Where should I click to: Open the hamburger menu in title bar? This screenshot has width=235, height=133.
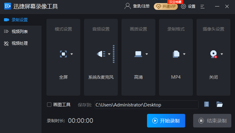point(202,6)
